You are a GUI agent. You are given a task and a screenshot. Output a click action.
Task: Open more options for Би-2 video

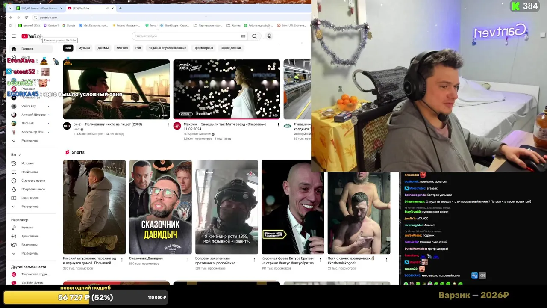tap(168, 125)
